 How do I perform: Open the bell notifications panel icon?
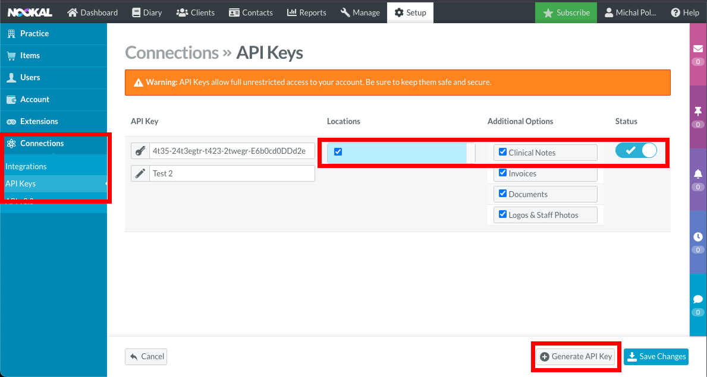[698, 174]
